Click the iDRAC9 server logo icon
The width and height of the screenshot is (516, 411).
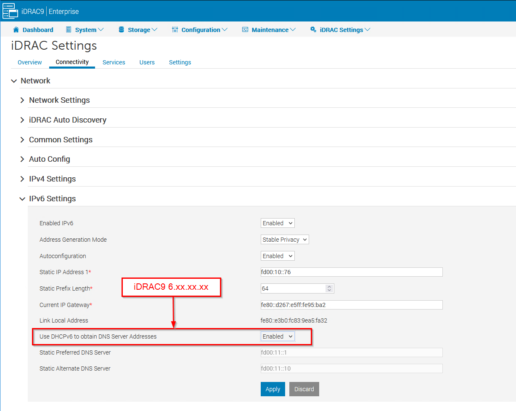pyautogui.click(x=10, y=11)
